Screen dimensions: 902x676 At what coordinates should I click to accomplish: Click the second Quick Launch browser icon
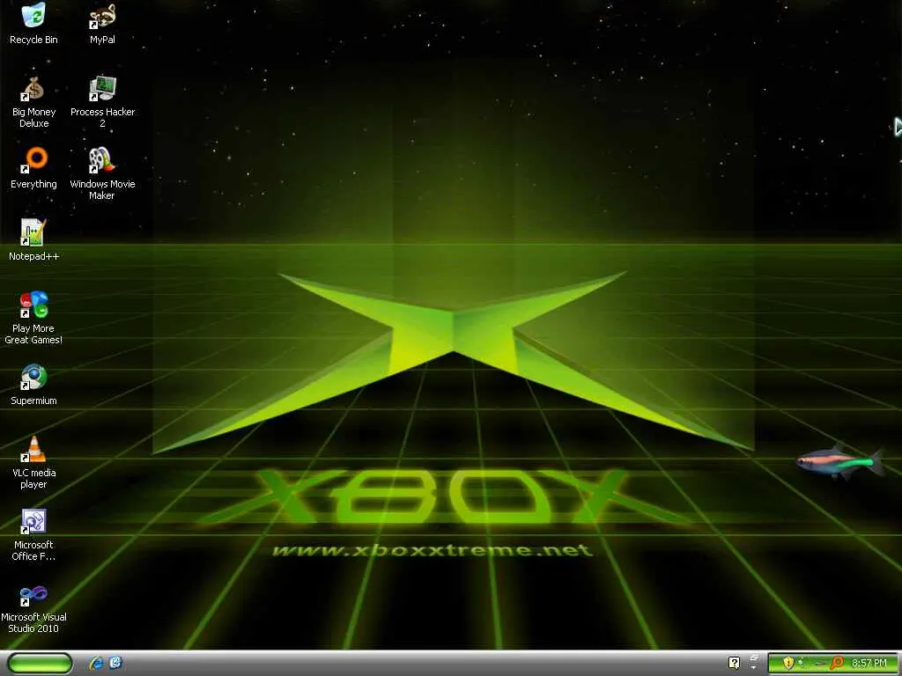[x=115, y=664]
